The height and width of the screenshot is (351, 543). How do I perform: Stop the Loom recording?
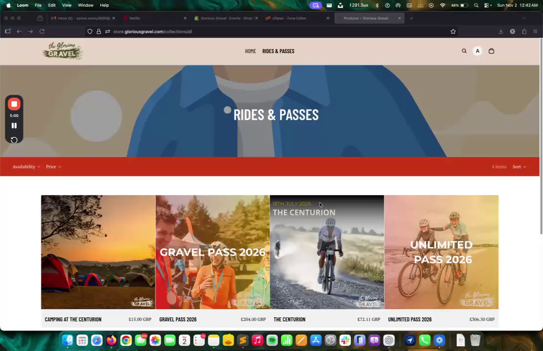point(14,104)
